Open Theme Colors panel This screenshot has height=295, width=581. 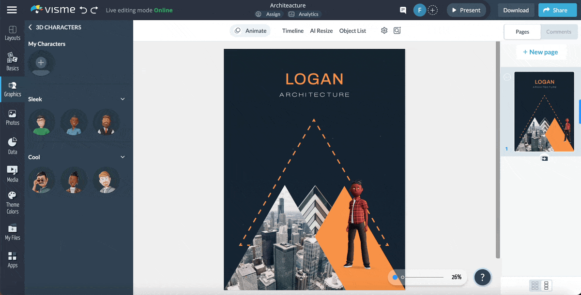(13, 200)
